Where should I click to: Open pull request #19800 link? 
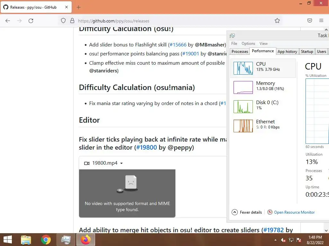[x=147, y=147]
